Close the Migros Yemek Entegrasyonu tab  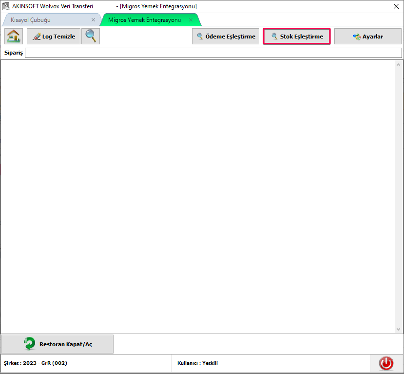click(x=191, y=20)
